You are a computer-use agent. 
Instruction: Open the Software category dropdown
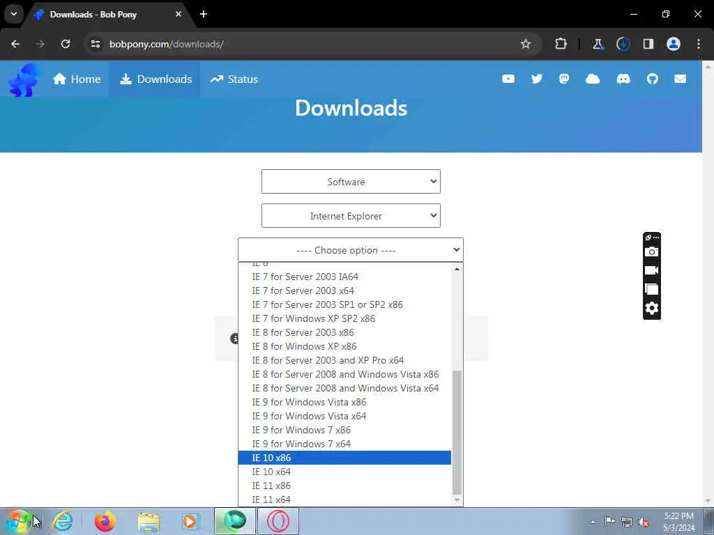(x=351, y=182)
